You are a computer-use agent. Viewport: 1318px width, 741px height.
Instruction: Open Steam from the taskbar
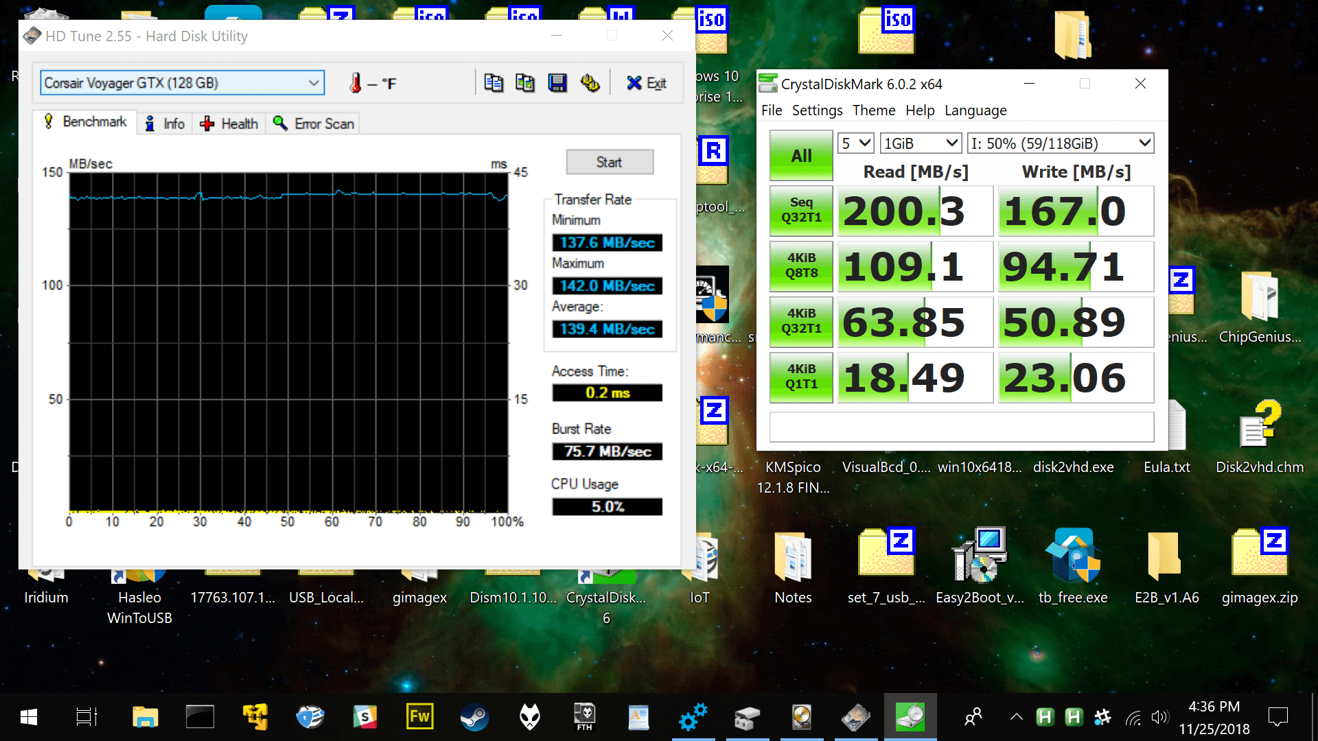[x=474, y=718]
